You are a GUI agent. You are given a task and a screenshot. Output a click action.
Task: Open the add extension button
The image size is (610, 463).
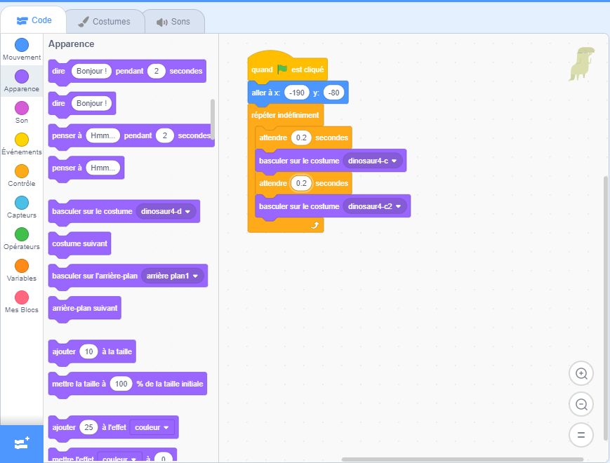click(x=21, y=443)
